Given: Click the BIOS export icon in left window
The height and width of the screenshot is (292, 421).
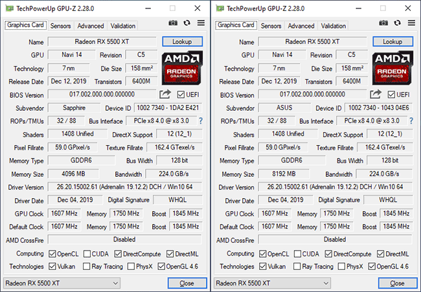Looking at the screenshot, I should (x=166, y=95).
